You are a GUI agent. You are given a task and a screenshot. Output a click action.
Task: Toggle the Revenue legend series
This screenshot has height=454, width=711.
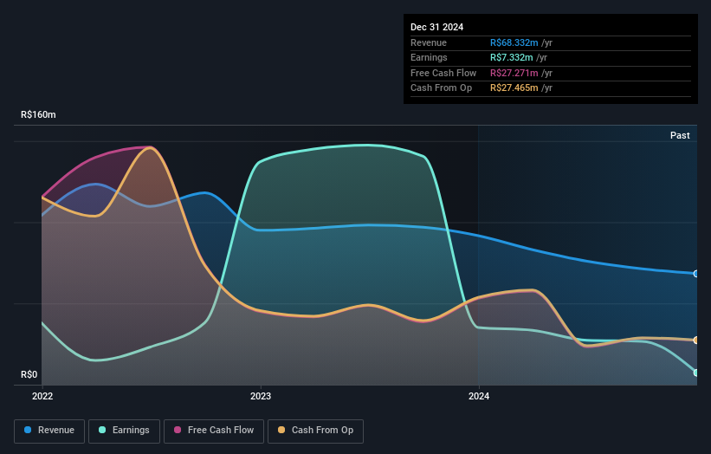49,431
